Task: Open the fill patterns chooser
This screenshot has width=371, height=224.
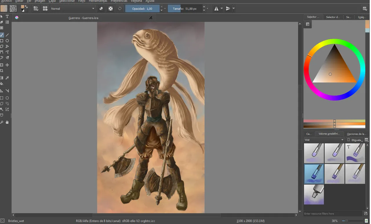Action: (x=13, y=9)
